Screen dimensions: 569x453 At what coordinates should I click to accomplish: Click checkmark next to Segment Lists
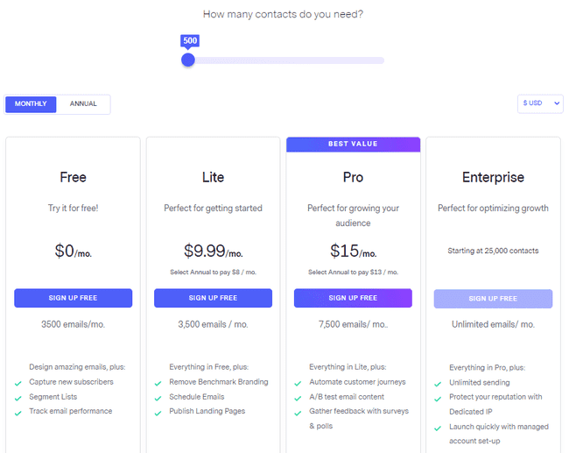(x=18, y=397)
